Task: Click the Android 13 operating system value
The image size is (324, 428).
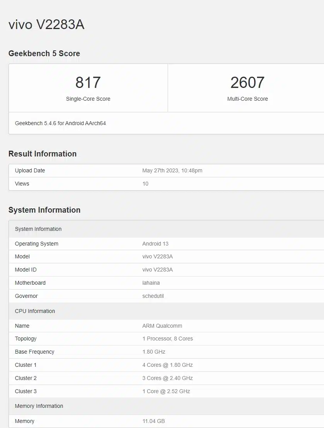Action: tap(155, 244)
